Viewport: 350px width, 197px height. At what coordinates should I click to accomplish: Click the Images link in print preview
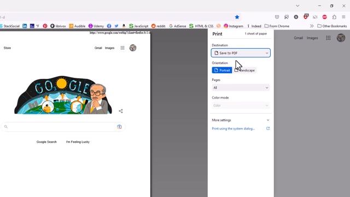109,48
